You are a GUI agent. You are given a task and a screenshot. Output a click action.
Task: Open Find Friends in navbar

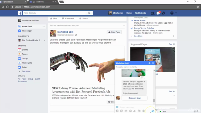click(140, 13)
